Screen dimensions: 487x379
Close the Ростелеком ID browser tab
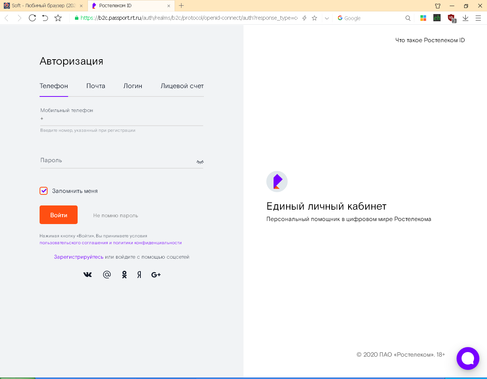point(169,6)
